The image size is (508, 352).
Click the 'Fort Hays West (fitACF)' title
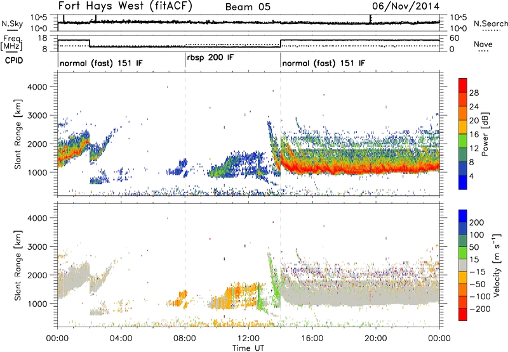coord(125,6)
